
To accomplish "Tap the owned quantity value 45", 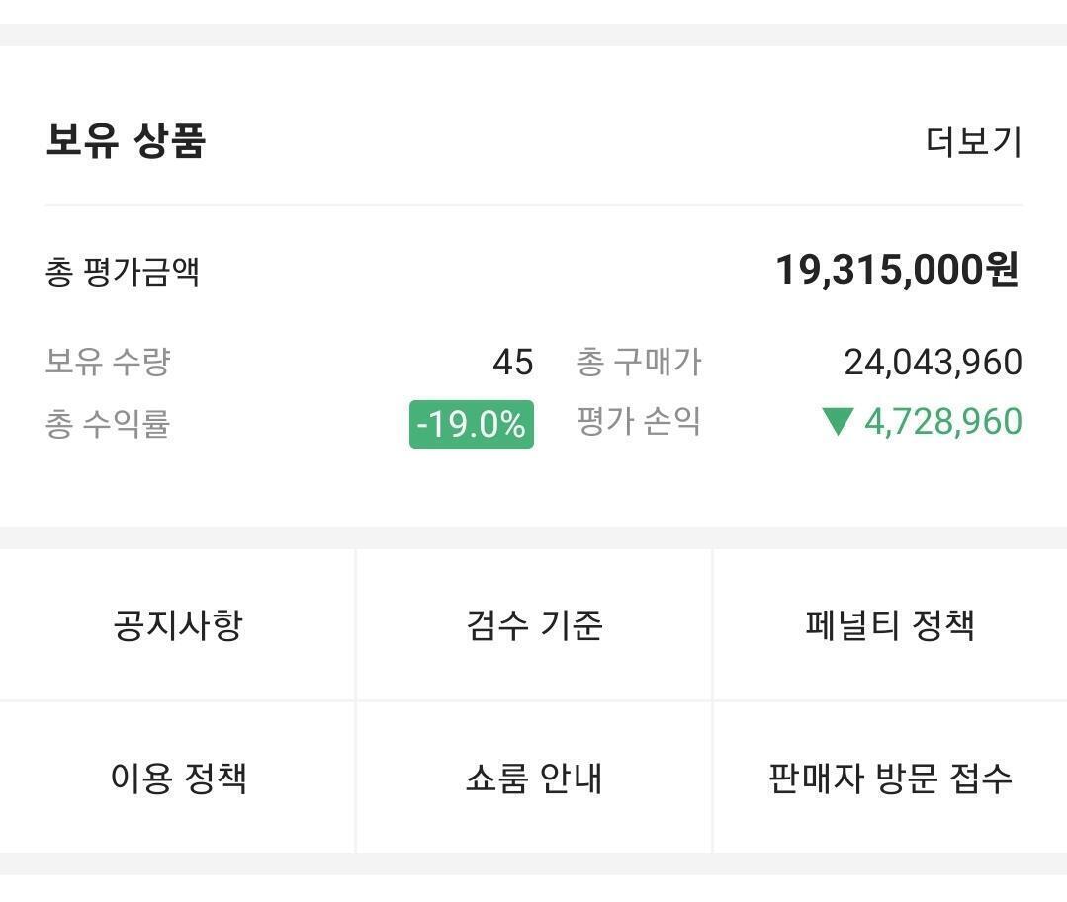I will [x=512, y=363].
